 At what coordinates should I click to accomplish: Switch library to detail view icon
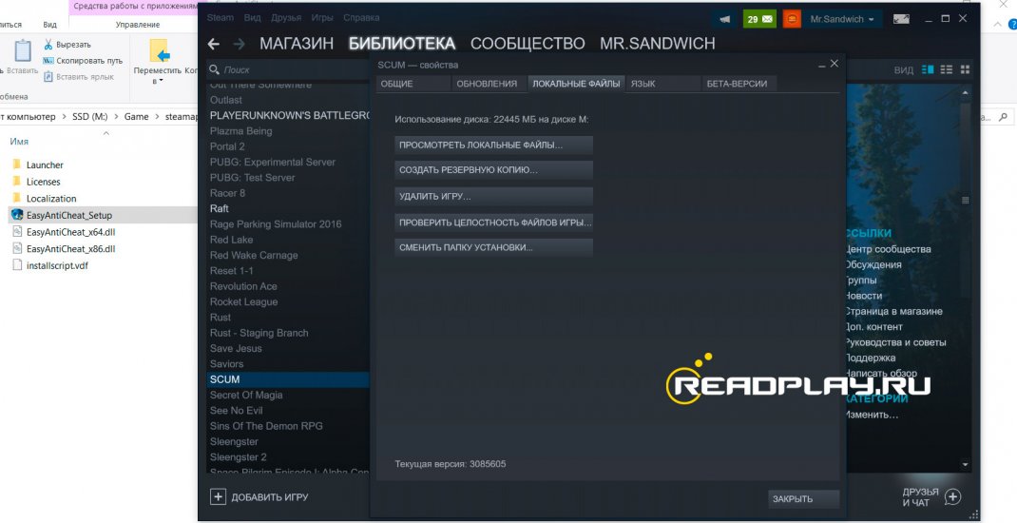click(929, 69)
